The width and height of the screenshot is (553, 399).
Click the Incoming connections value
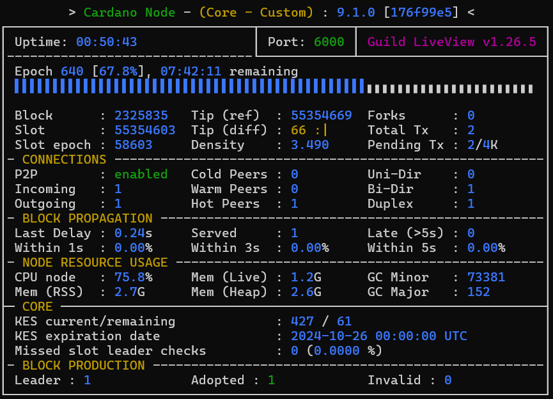click(x=118, y=189)
